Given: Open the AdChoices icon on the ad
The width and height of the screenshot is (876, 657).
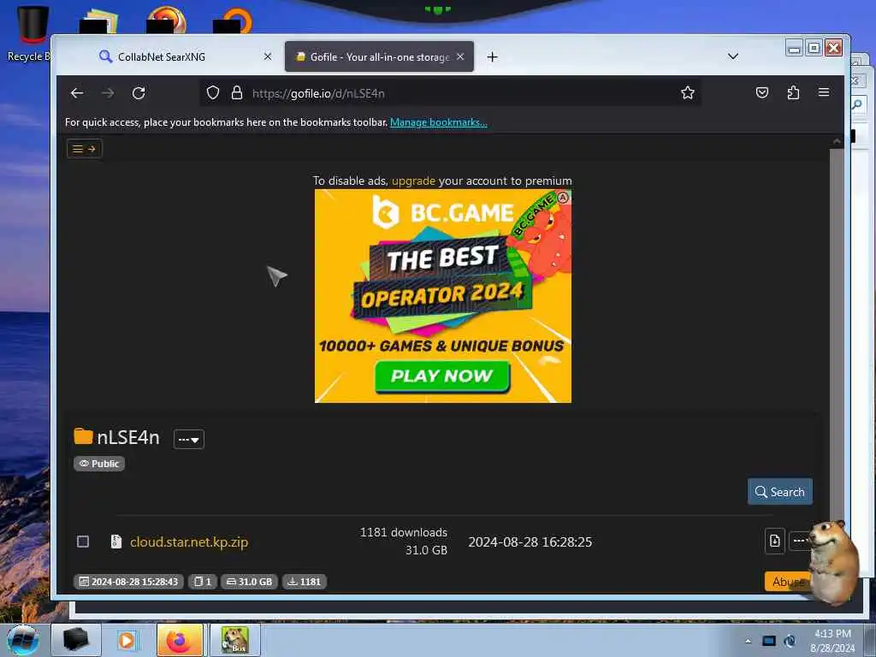Looking at the screenshot, I should [563, 197].
